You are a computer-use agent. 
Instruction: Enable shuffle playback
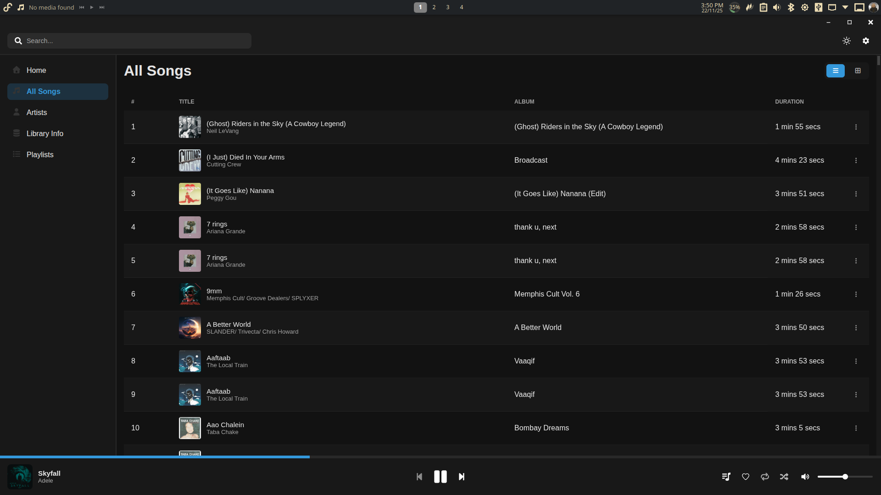click(x=784, y=477)
